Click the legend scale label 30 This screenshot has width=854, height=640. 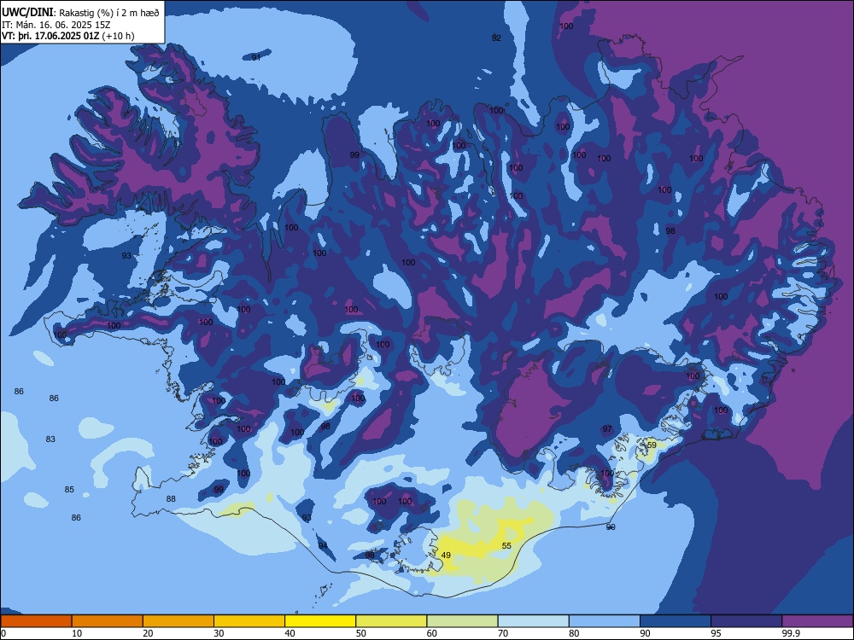(x=219, y=633)
